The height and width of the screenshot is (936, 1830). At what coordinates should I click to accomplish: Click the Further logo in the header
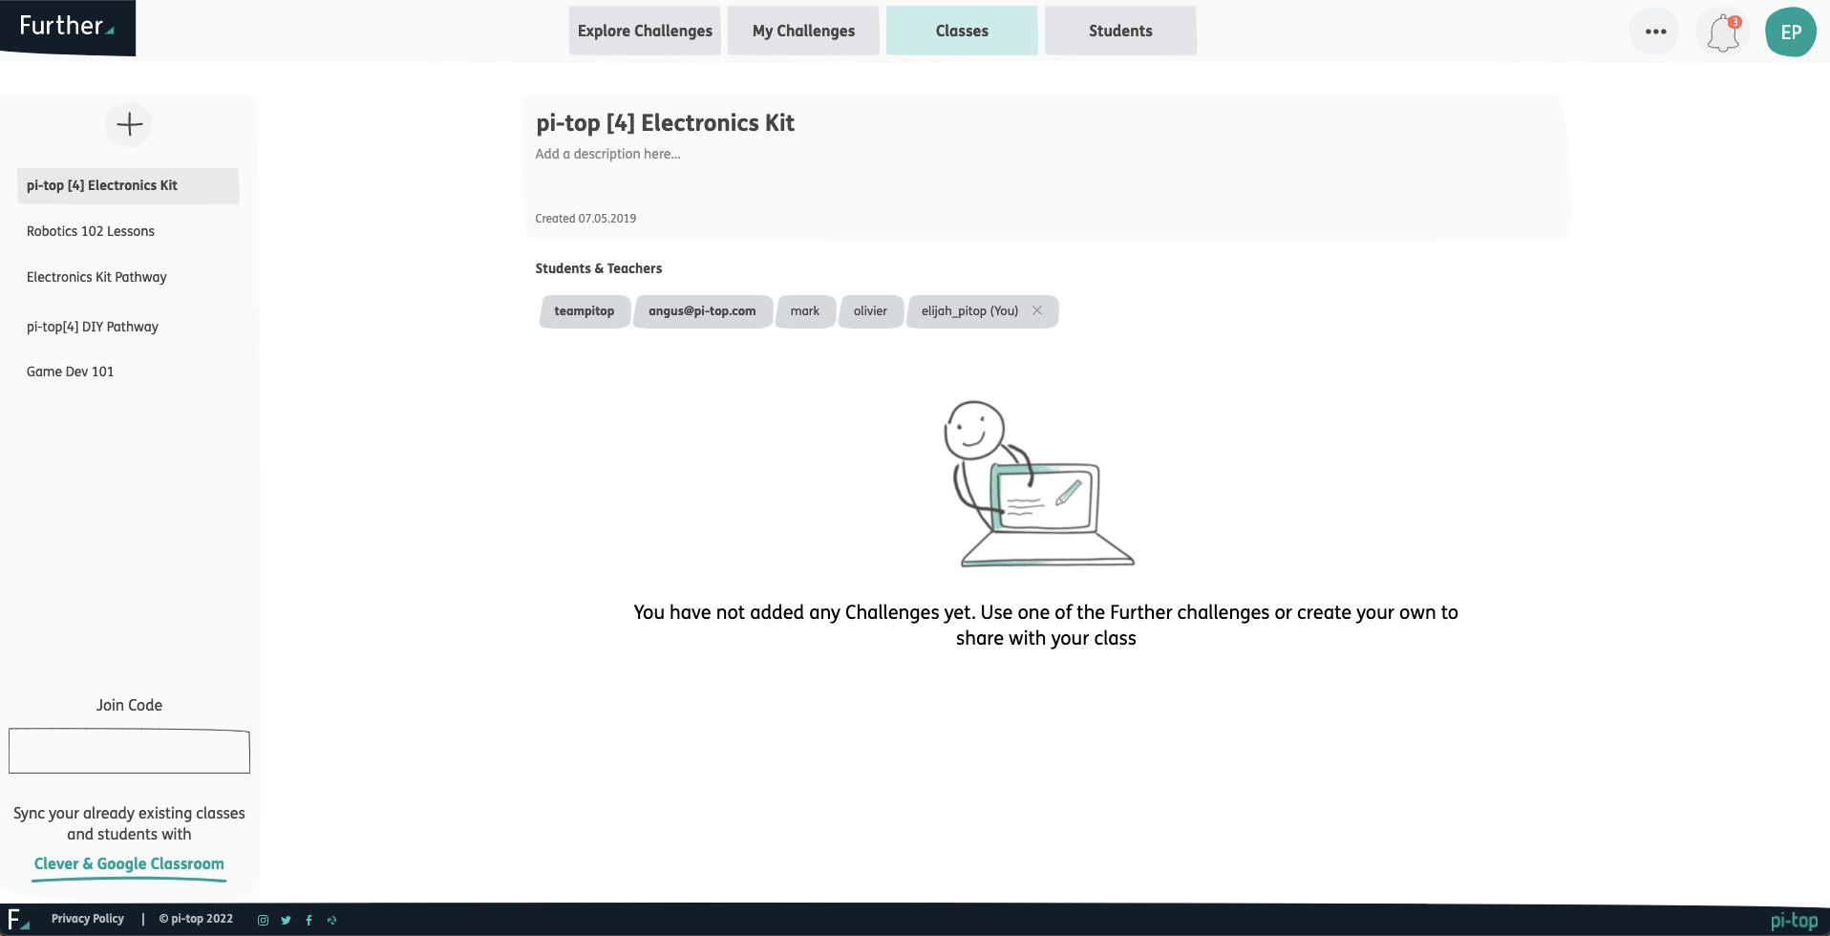coord(67,27)
